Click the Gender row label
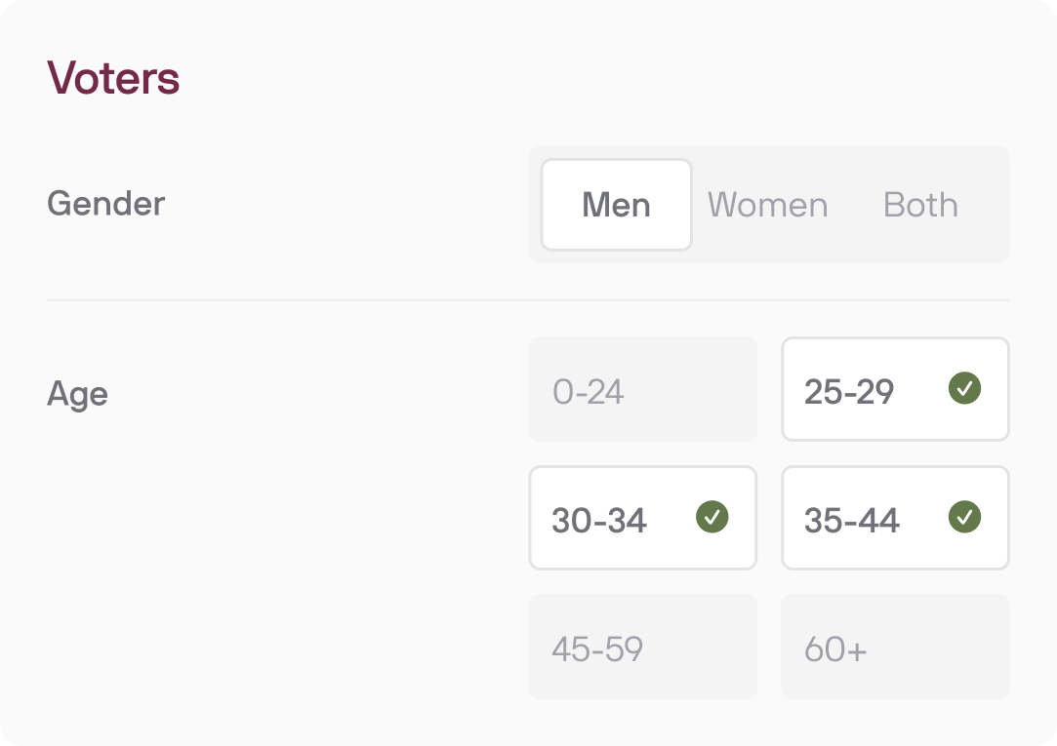The height and width of the screenshot is (746, 1057). 105,204
